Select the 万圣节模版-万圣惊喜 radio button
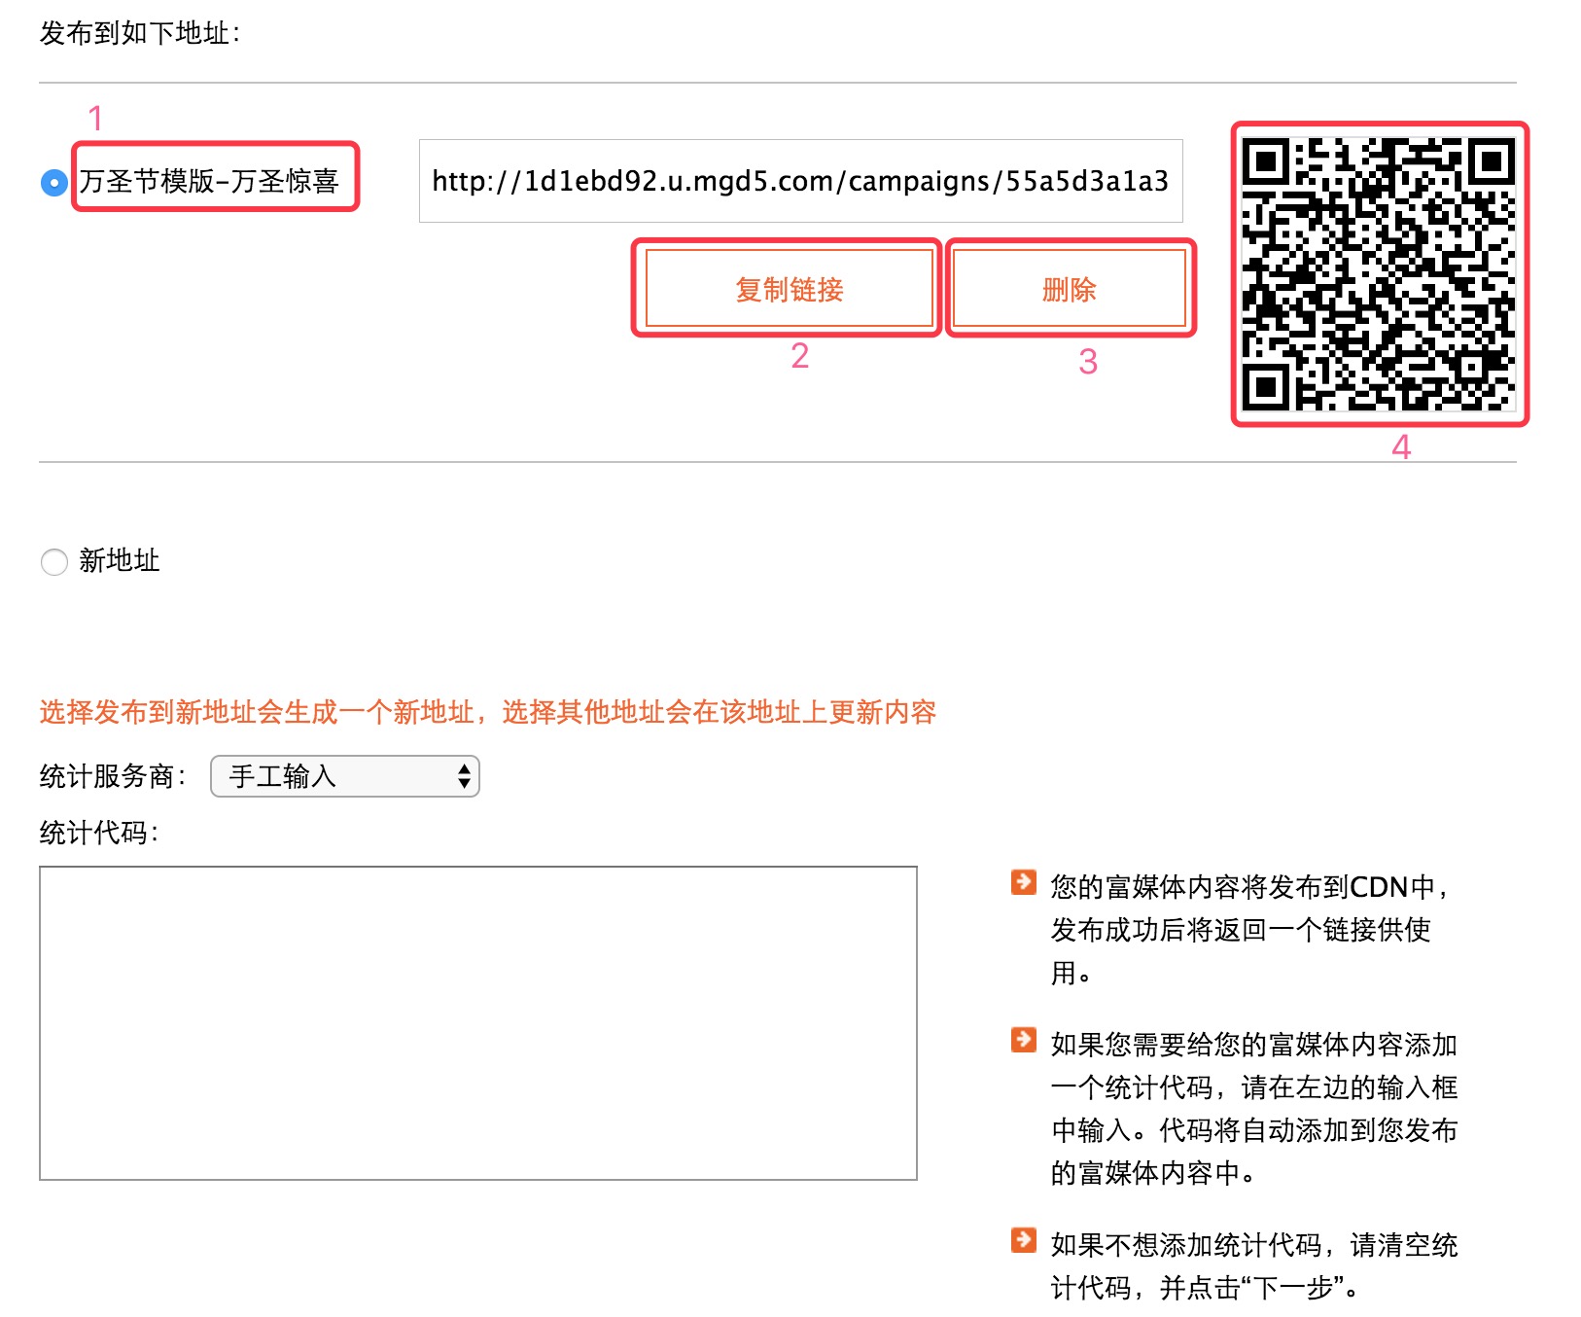 [54, 182]
